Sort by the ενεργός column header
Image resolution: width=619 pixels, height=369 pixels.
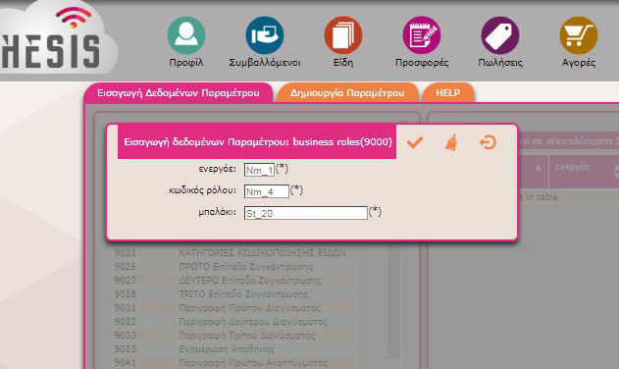584,171
